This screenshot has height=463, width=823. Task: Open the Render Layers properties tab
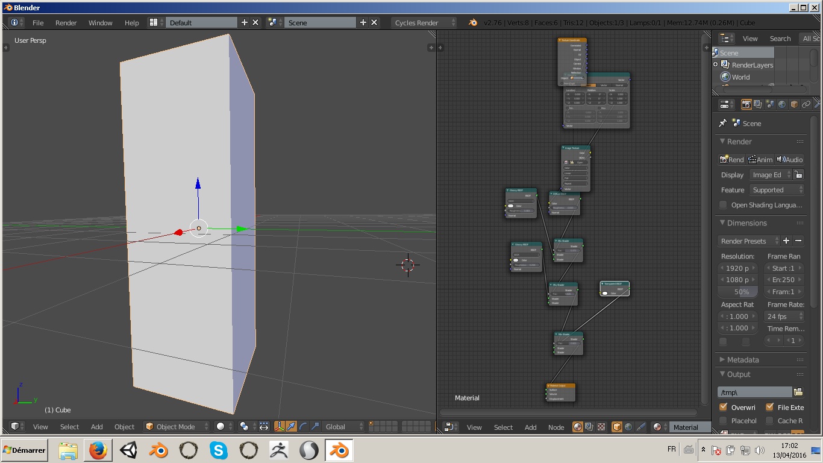coord(758,104)
